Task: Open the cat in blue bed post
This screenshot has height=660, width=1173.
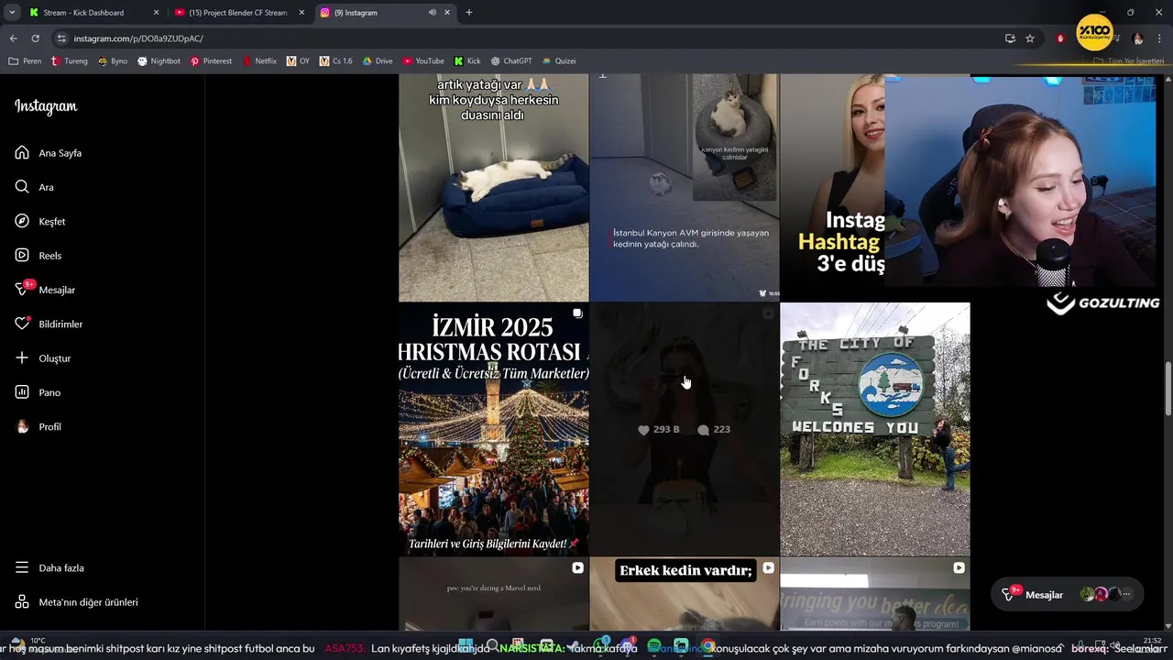Action: [x=493, y=188]
